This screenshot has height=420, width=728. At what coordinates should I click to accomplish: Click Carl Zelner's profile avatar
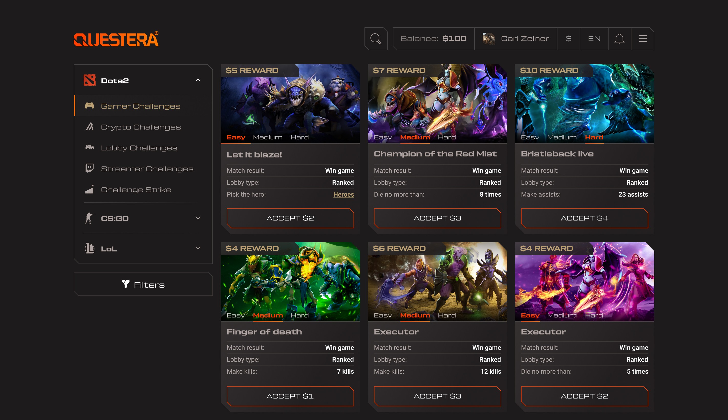click(x=488, y=39)
